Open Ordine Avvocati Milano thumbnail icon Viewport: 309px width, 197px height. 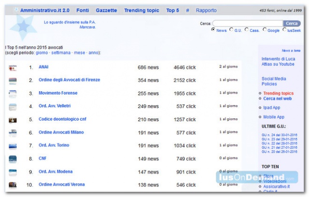[13, 133]
